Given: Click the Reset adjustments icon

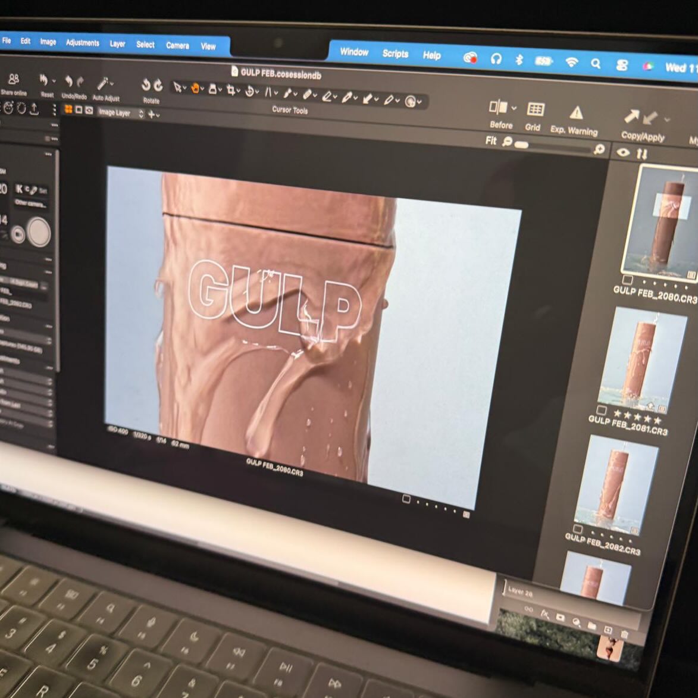Looking at the screenshot, I should tap(44, 80).
